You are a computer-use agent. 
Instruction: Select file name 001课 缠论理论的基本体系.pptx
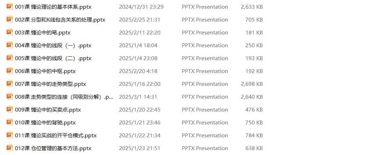point(53,7)
